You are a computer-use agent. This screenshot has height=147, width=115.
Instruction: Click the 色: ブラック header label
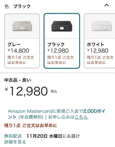click(17, 7)
